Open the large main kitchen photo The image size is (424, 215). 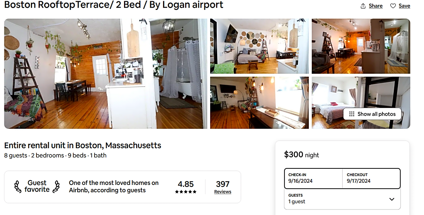(106, 73)
